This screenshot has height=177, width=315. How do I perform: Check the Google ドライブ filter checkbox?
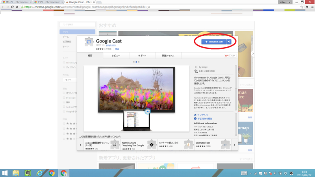click(64, 111)
